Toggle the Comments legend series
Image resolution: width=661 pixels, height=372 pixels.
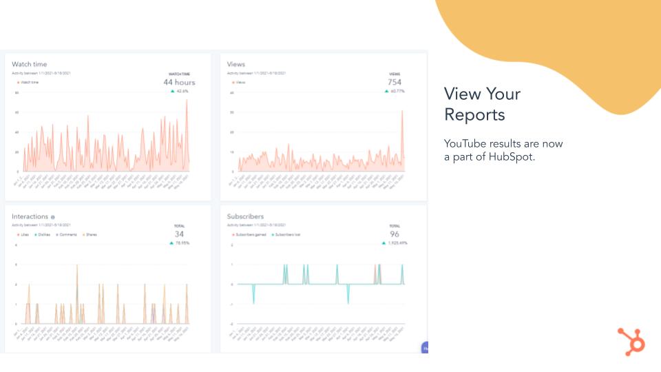pyautogui.click(x=67, y=234)
